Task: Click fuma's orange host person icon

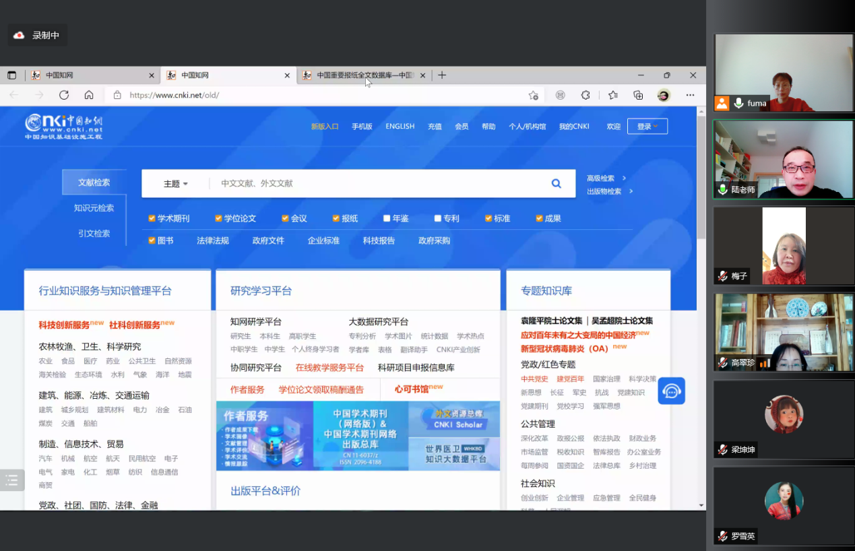Action: coord(722,103)
